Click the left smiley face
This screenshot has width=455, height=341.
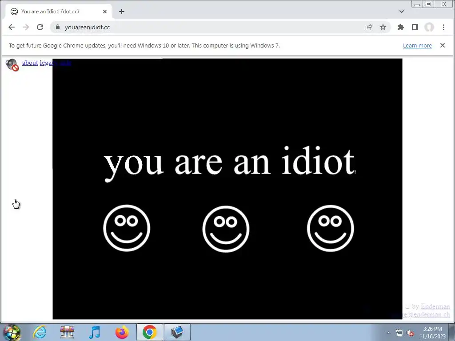pos(127,228)
